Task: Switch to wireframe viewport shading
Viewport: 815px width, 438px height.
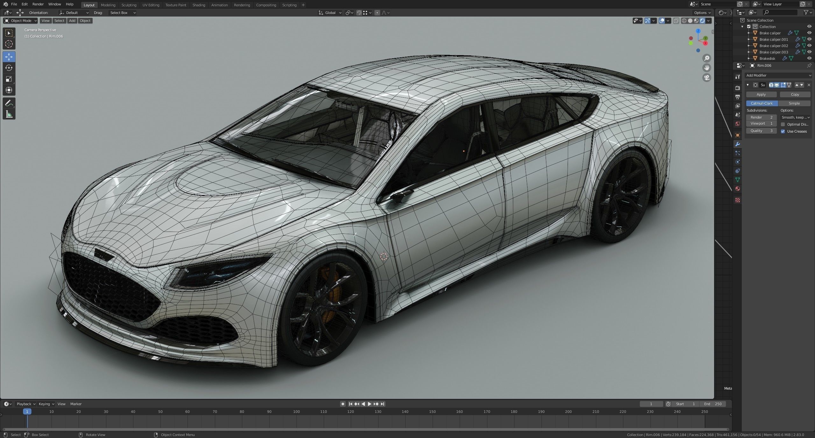Action: pyautogui.click(x=684, y=21)
